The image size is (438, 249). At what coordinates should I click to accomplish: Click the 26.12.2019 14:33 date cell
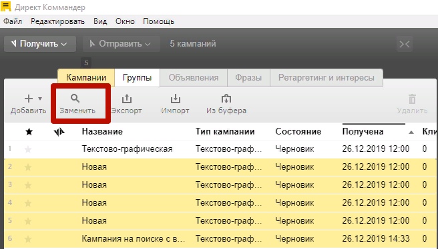(x=376, y=239)
